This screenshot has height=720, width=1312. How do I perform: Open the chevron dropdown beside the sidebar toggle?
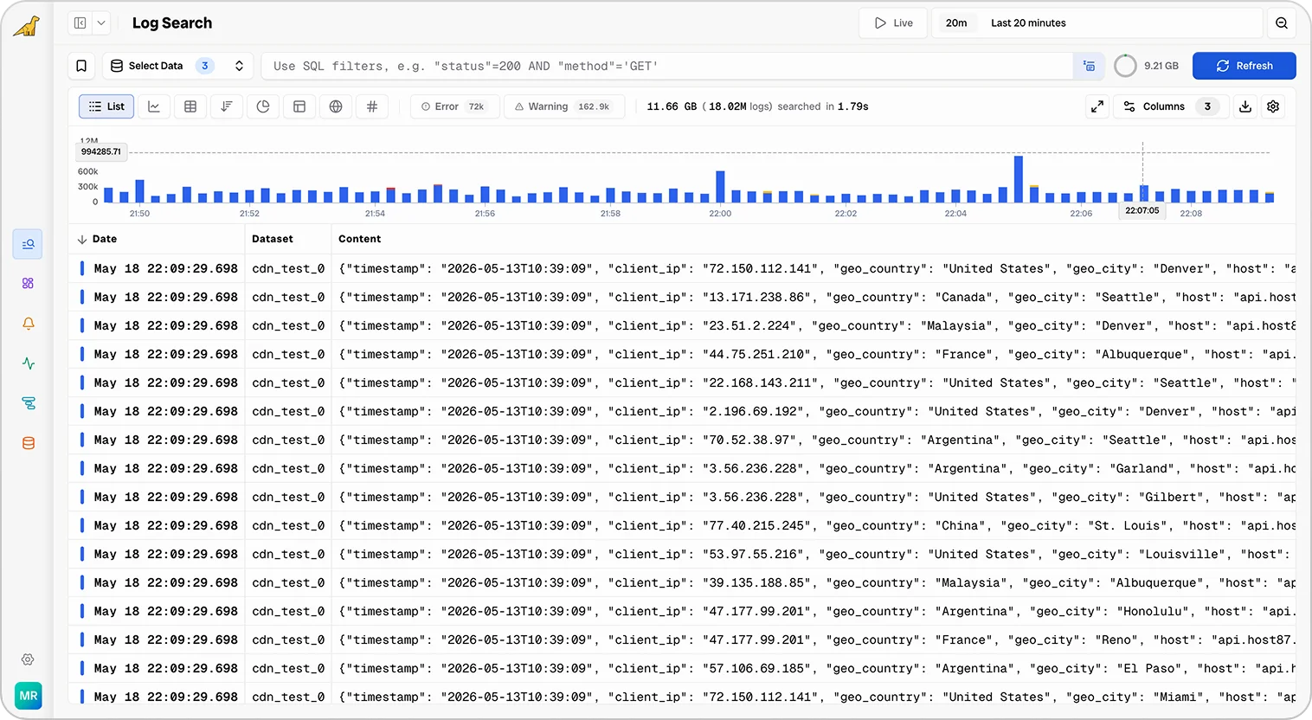101,23
